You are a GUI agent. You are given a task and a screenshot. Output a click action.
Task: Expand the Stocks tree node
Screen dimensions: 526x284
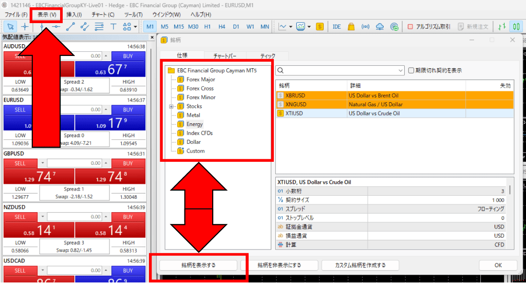(171, 106)
